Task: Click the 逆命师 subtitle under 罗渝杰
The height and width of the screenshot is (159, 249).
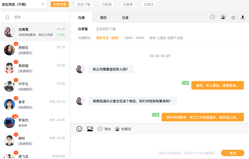Action: coord(23,126)
